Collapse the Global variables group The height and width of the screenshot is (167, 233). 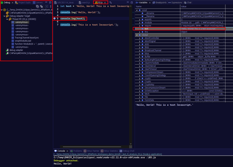pyautogui.click(x=137, y=35)
